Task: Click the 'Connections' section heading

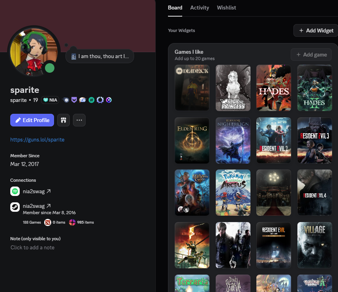Action: [x=23, y=180]
